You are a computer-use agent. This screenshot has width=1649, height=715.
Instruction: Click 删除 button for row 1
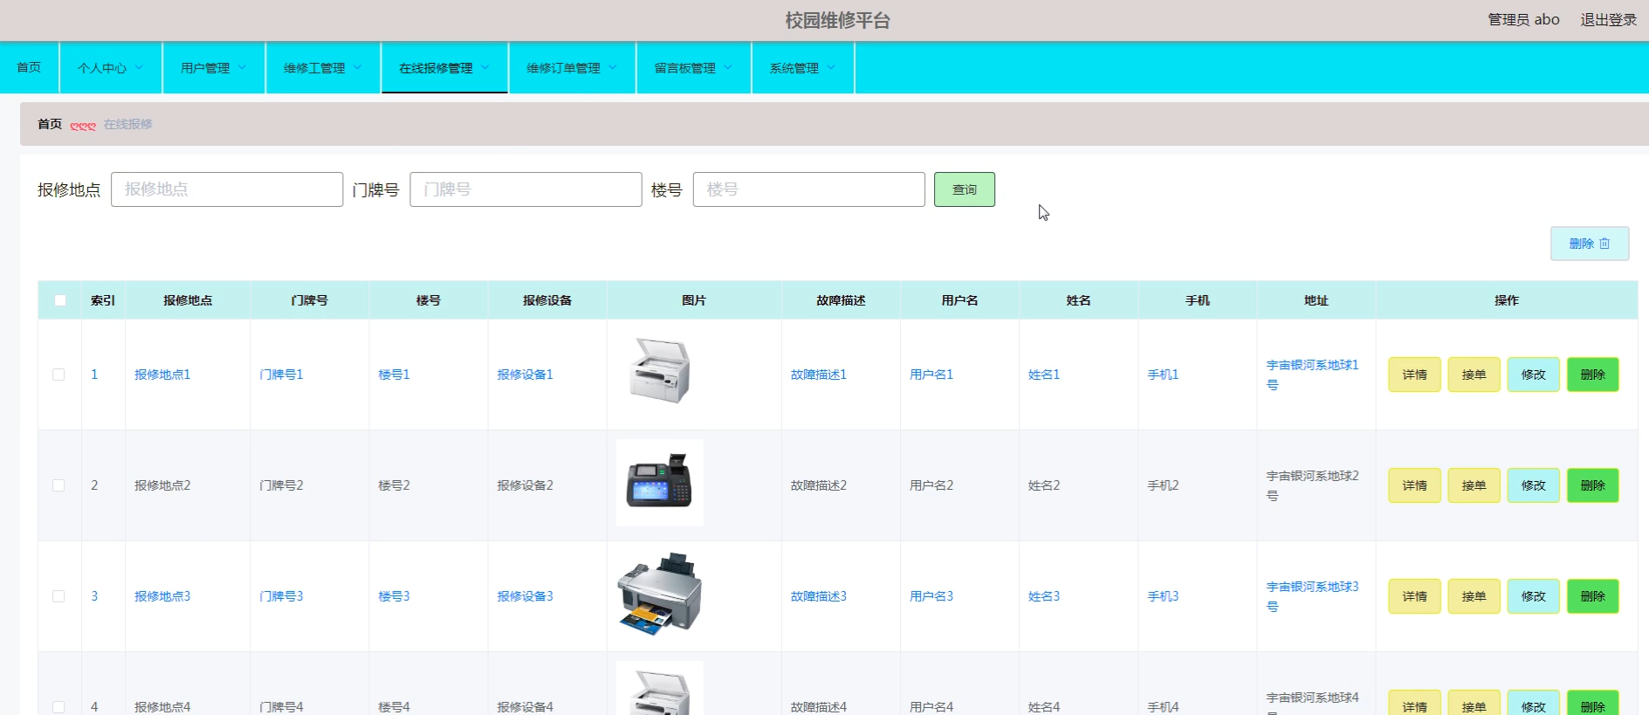coord(1592,375)
